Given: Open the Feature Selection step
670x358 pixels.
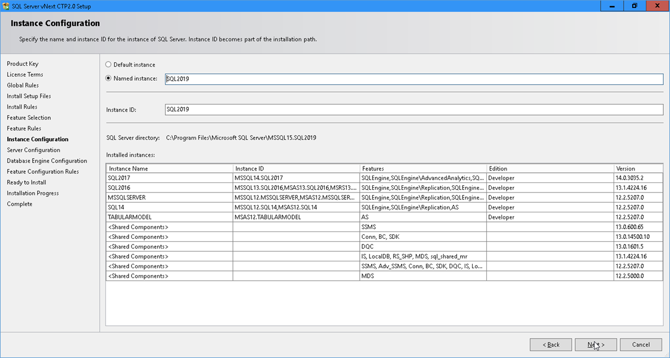Looking at the screenshot, I should click(29, 117).
